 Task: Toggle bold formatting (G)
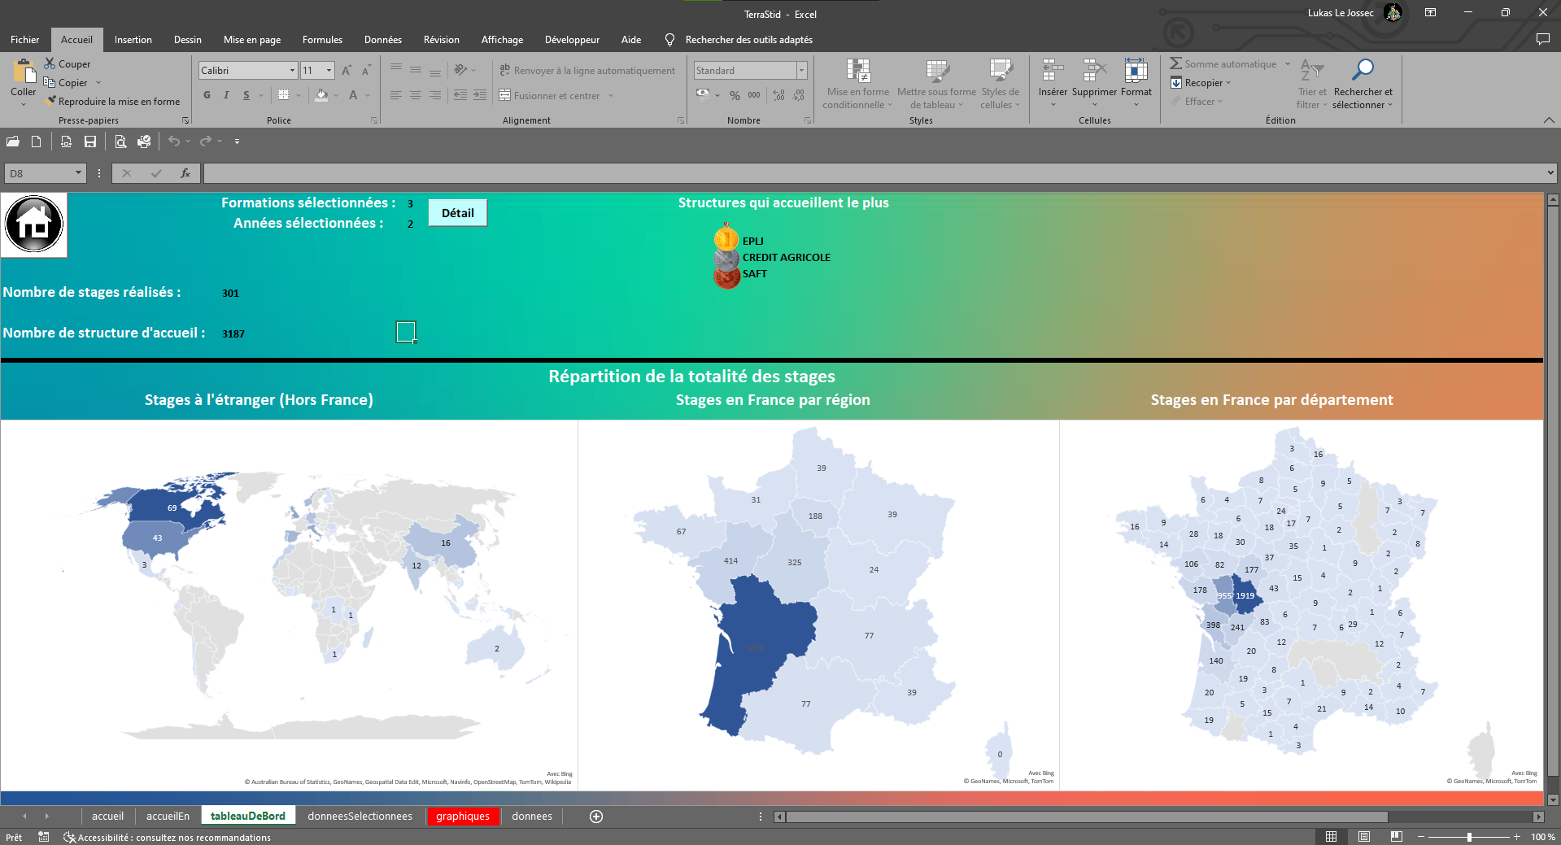point(207,95)
